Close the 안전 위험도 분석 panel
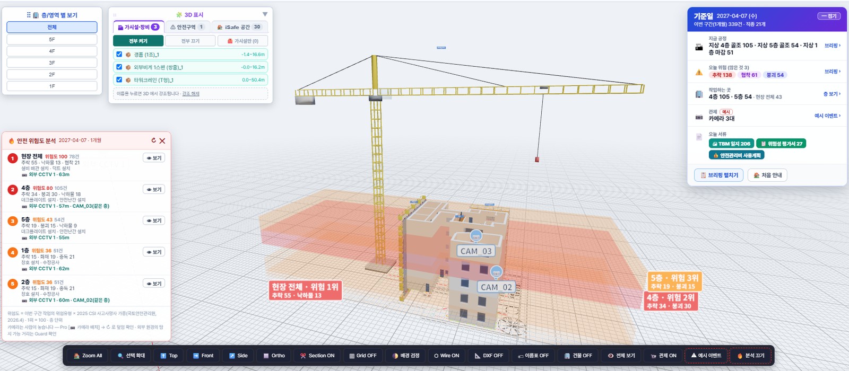This screenshot has width=849, height=371. [x=162, y=141]
